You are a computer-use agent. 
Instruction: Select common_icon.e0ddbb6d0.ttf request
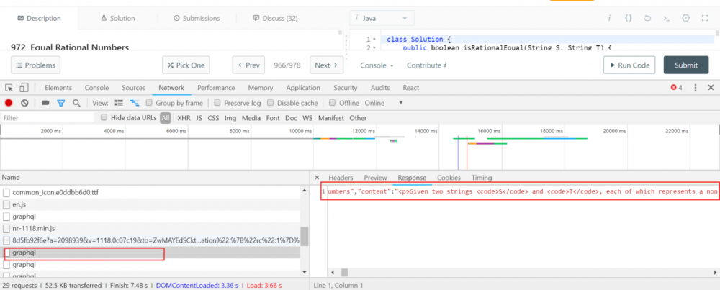click(150, 192)
